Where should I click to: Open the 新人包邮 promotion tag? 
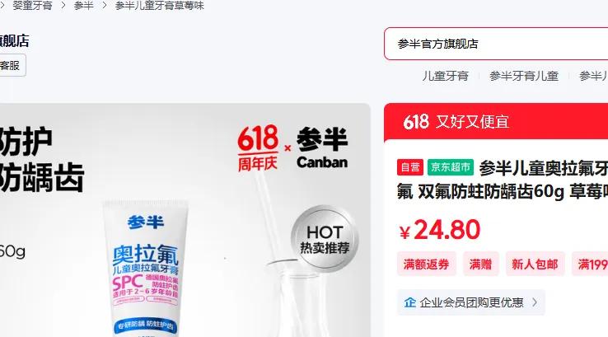click(535, 264)
